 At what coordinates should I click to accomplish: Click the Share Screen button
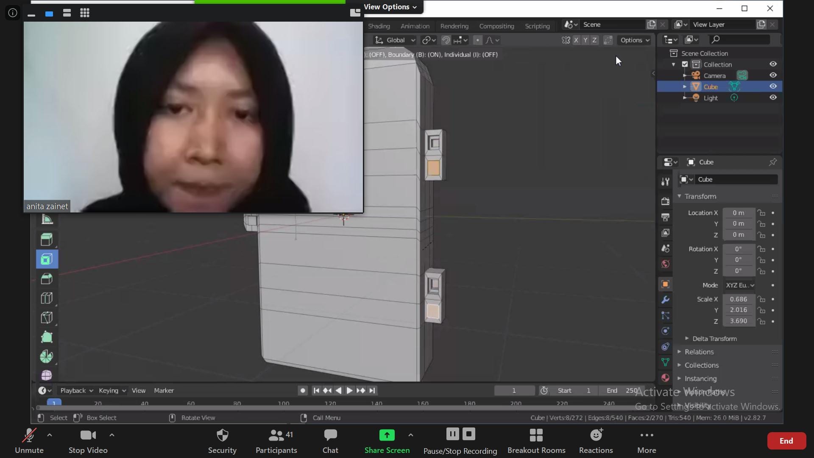pyautogui.click(x=387, y=441)
